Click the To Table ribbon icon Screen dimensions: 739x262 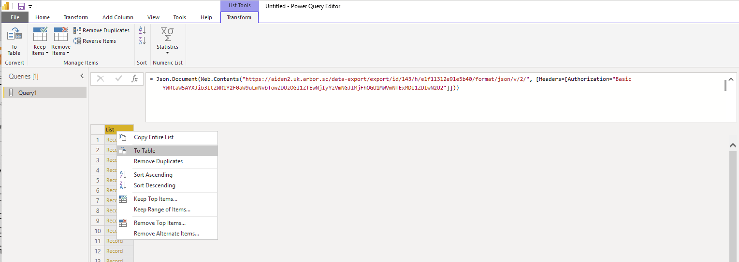14,40
